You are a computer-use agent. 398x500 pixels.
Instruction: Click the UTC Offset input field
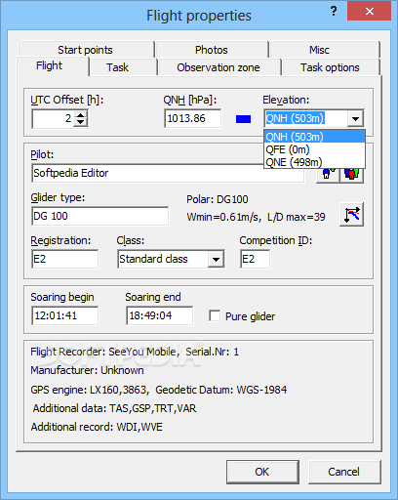pos(53,118)
